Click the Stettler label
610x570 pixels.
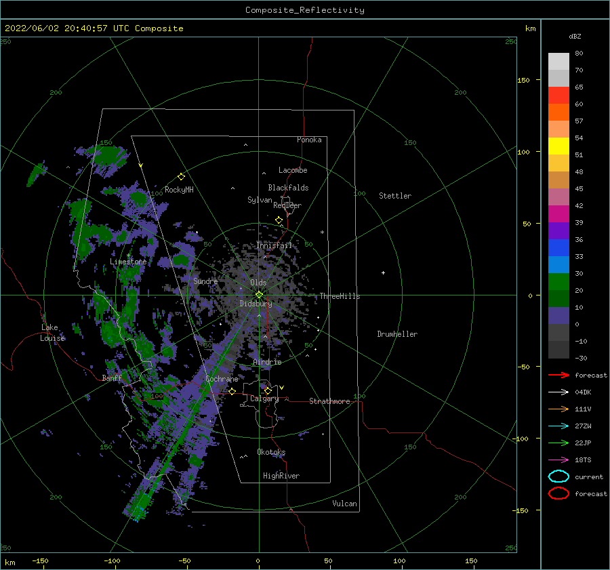coord(395,196)
